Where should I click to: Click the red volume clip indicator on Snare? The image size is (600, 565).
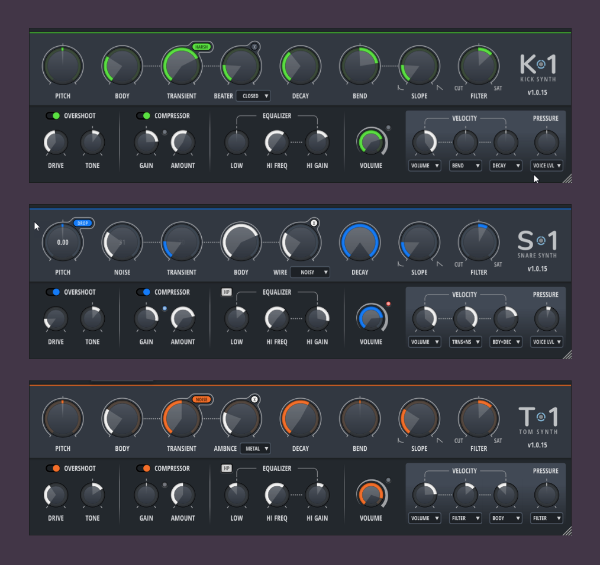tap(388, 304)
